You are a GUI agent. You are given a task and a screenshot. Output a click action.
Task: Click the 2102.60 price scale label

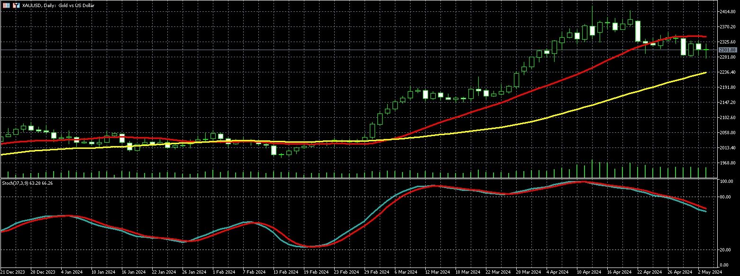click(727, 118)
